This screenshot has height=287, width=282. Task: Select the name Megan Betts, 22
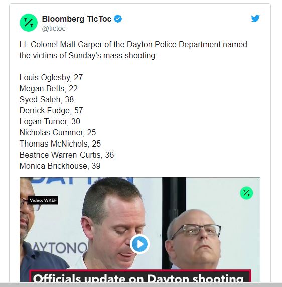click(x=49, y=89)
